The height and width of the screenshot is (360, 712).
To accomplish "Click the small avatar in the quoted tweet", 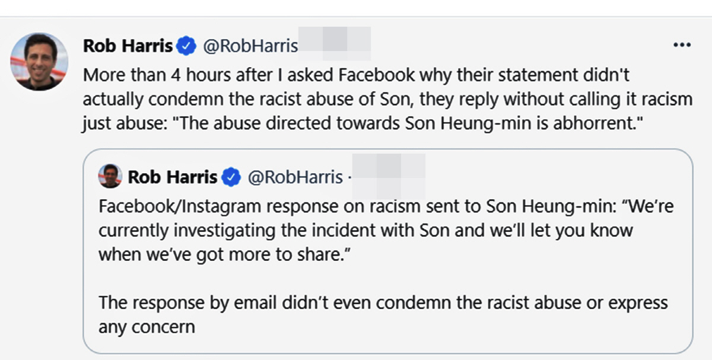I will (110, 176).
